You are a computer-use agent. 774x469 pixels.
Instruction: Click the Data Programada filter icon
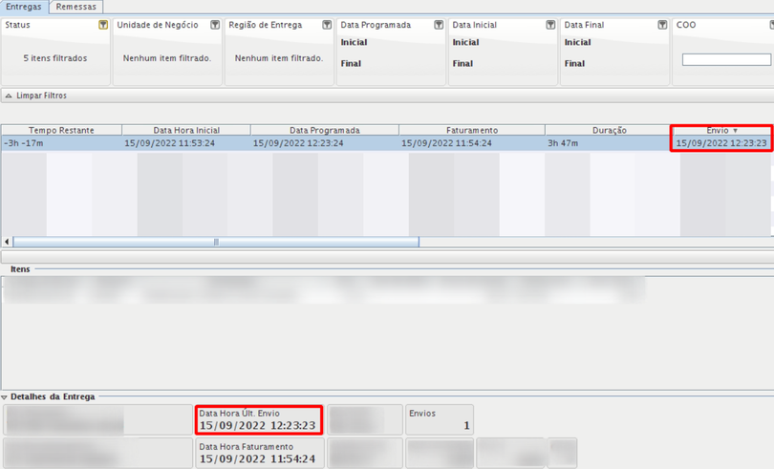pyautogui.click(x=439, y=26)
